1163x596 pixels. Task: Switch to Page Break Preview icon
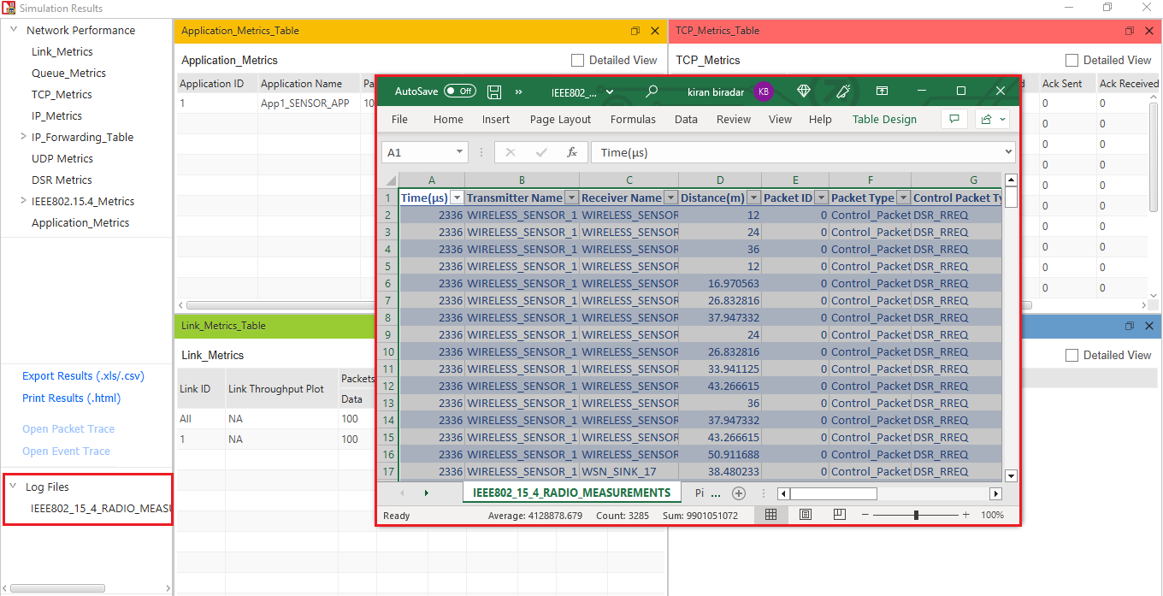coord(839,515)
